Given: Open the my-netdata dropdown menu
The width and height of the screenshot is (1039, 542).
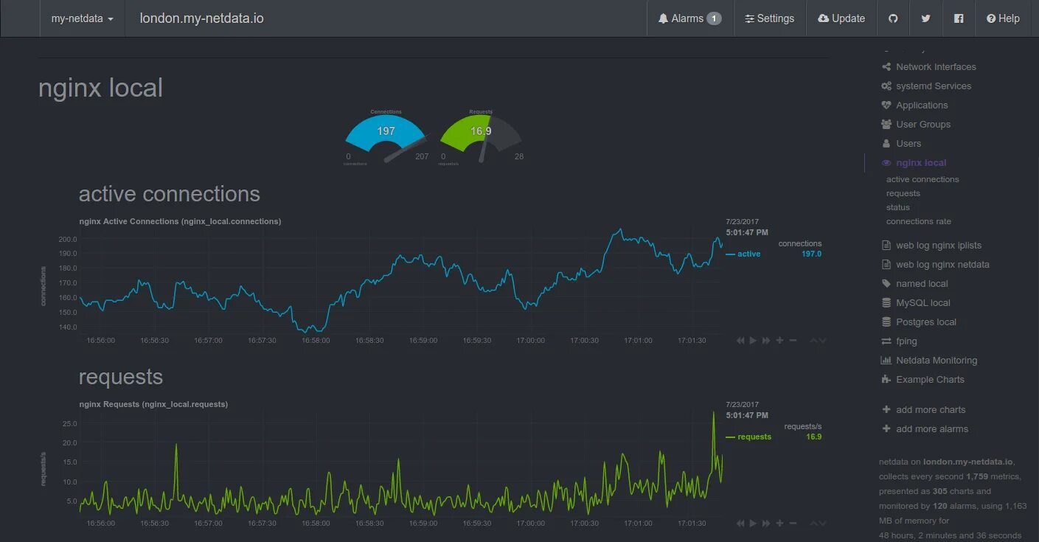Looking at the screenshot, I should pyautogui.click(x=82, y=18).
